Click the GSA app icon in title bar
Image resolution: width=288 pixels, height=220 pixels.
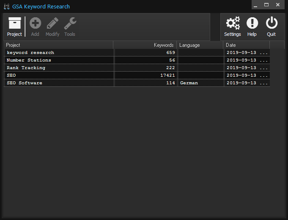click(x=6, y=6)
